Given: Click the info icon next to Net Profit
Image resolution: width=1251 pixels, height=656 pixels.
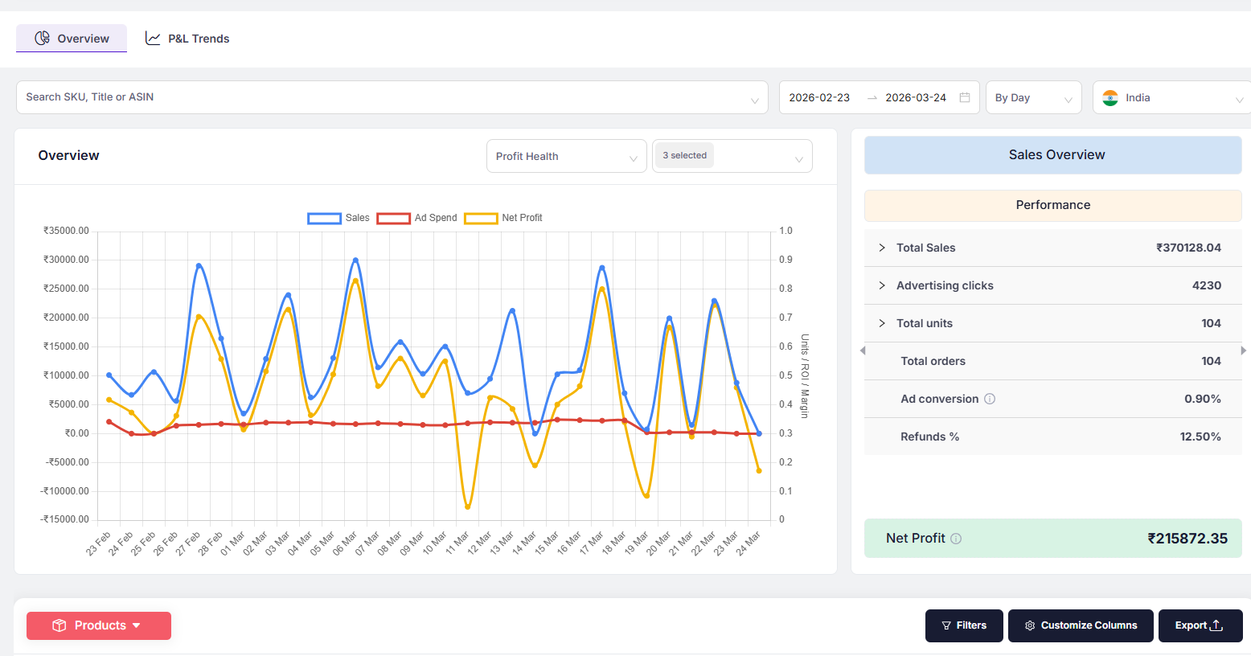Looking at the screenshot, I should [x=957, y=539].
